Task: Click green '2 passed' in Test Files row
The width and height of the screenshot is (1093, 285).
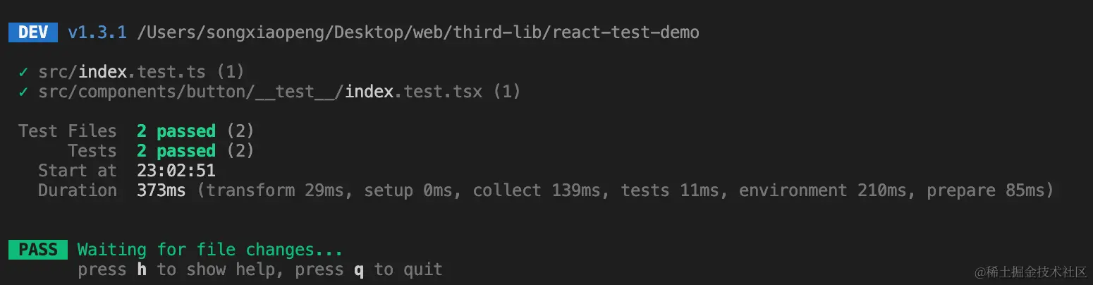Action: tap(176, 131)
